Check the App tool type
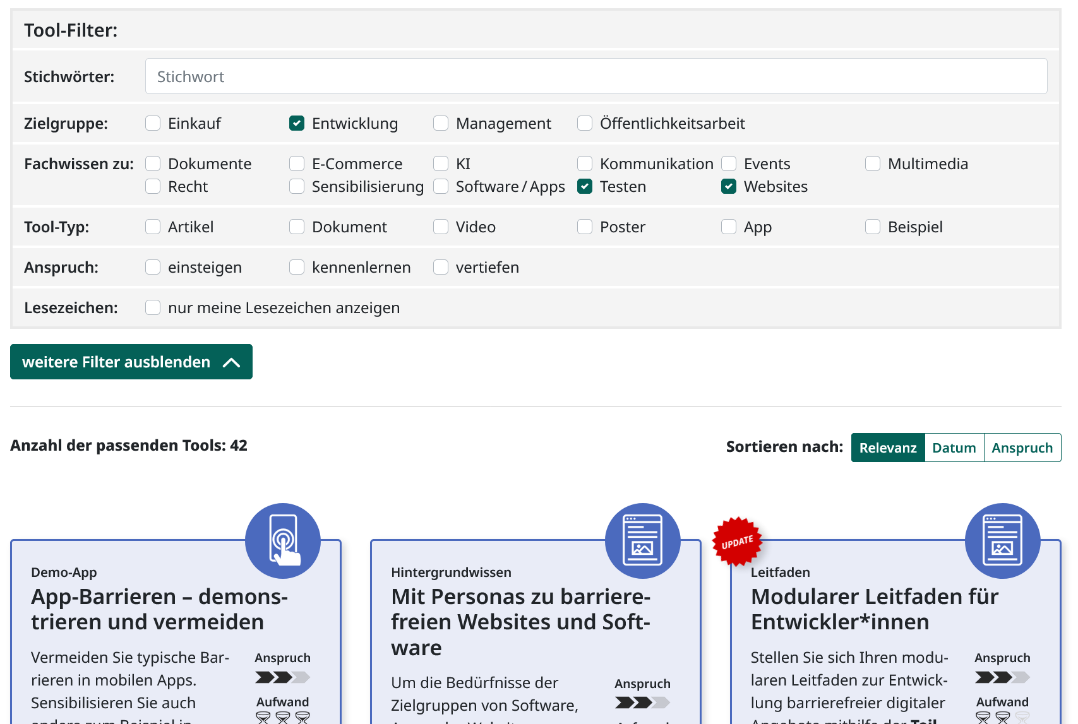The width and height of the screenshot is (1078, 724). point(729,227)
